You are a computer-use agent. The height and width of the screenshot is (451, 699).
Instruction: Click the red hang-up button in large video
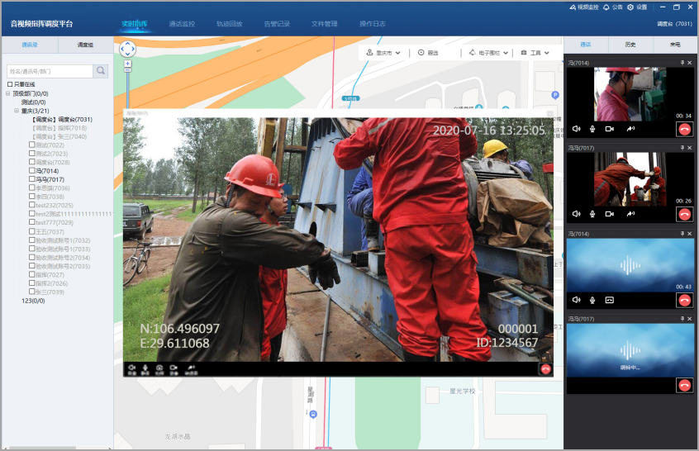(545, 369)
